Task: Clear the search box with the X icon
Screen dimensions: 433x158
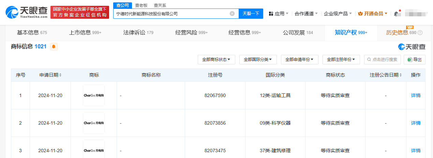Action: click(x=232, y=14)
